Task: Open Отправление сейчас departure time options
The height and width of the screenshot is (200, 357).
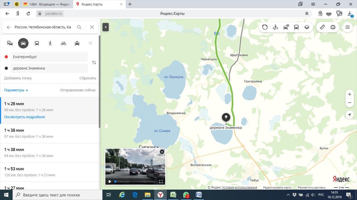Action: click(x=78, y=90)
